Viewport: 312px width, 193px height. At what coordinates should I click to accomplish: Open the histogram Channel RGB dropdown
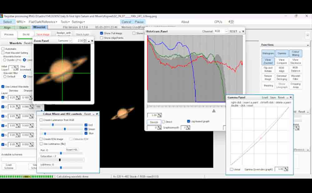(x=220, y=32)
